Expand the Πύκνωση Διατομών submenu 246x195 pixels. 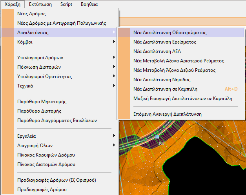pyautogui.click(x=60, y=67)
